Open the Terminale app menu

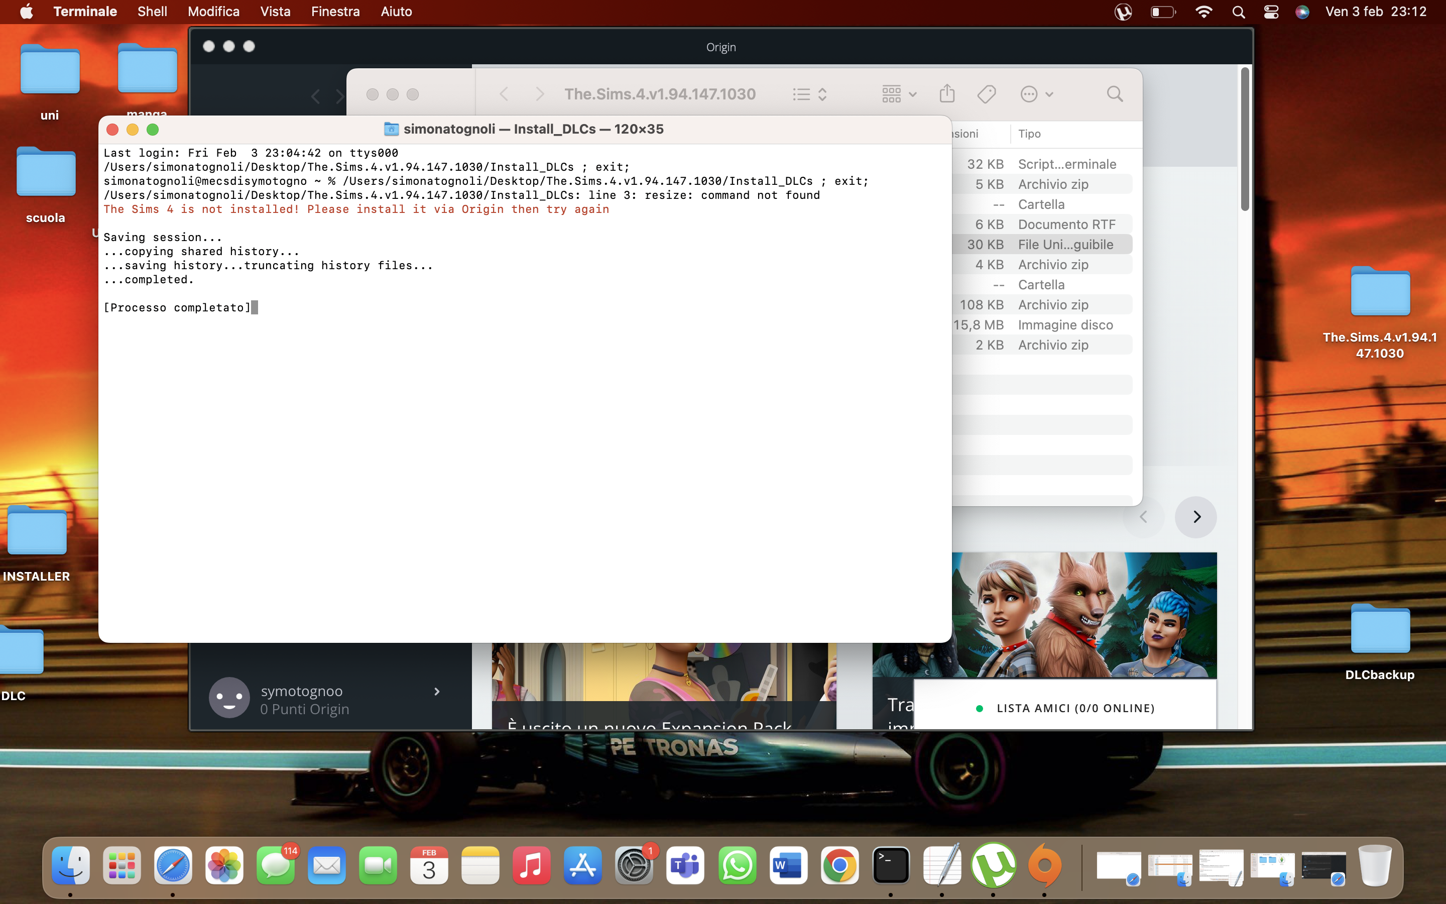tap(85, 12)
